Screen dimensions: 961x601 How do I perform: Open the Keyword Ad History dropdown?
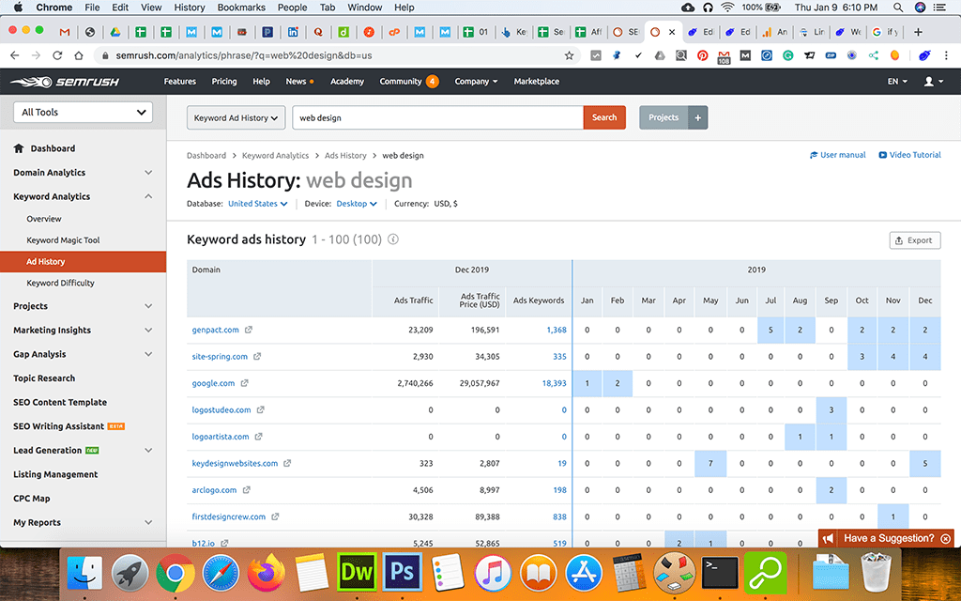point(236,117)
